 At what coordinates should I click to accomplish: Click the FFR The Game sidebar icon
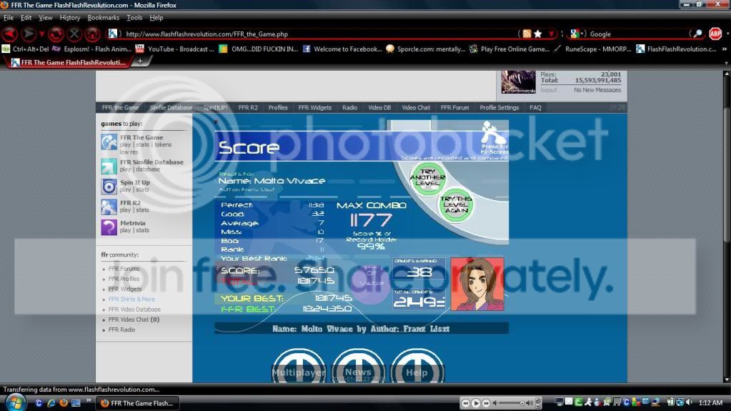pos(109,142)
